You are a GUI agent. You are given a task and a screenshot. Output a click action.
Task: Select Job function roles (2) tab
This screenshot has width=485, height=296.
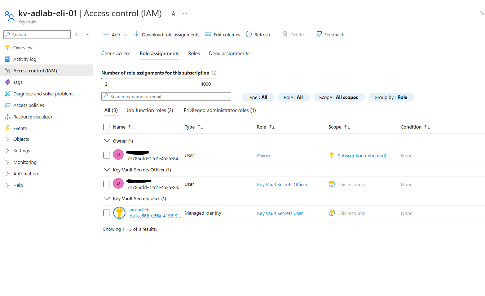pos(150,110)
